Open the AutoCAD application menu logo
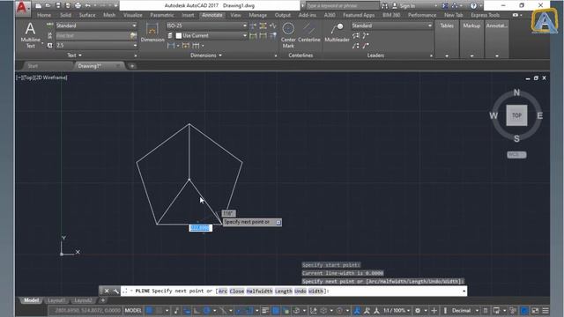The height and width of the screenshot is (317, 564). click(x=21, y=7)
